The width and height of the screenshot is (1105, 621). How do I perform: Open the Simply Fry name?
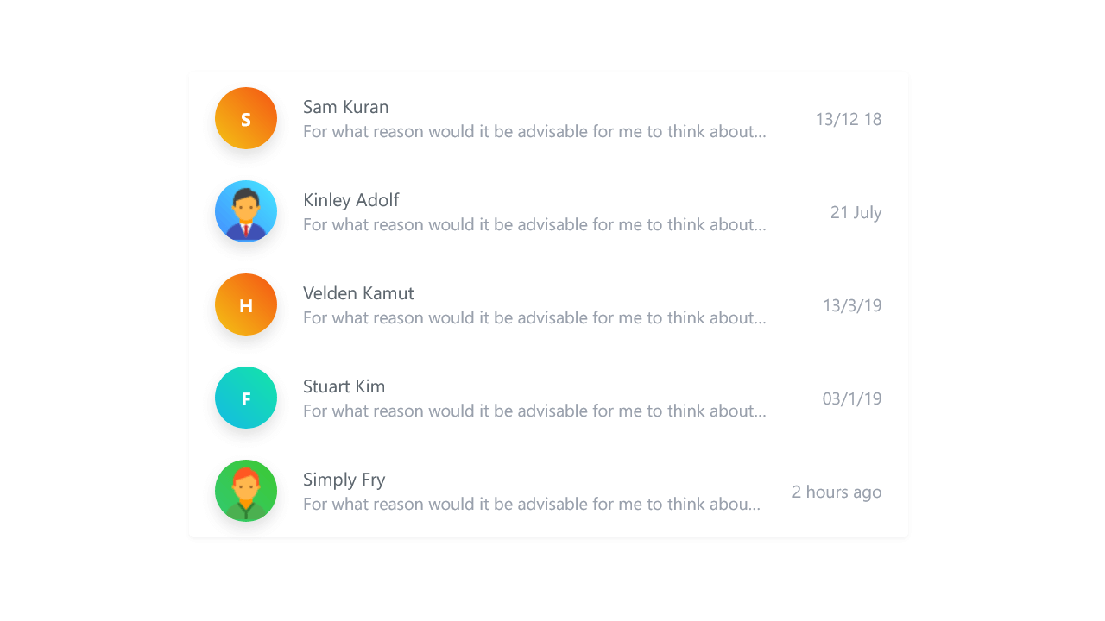point(344,480)
